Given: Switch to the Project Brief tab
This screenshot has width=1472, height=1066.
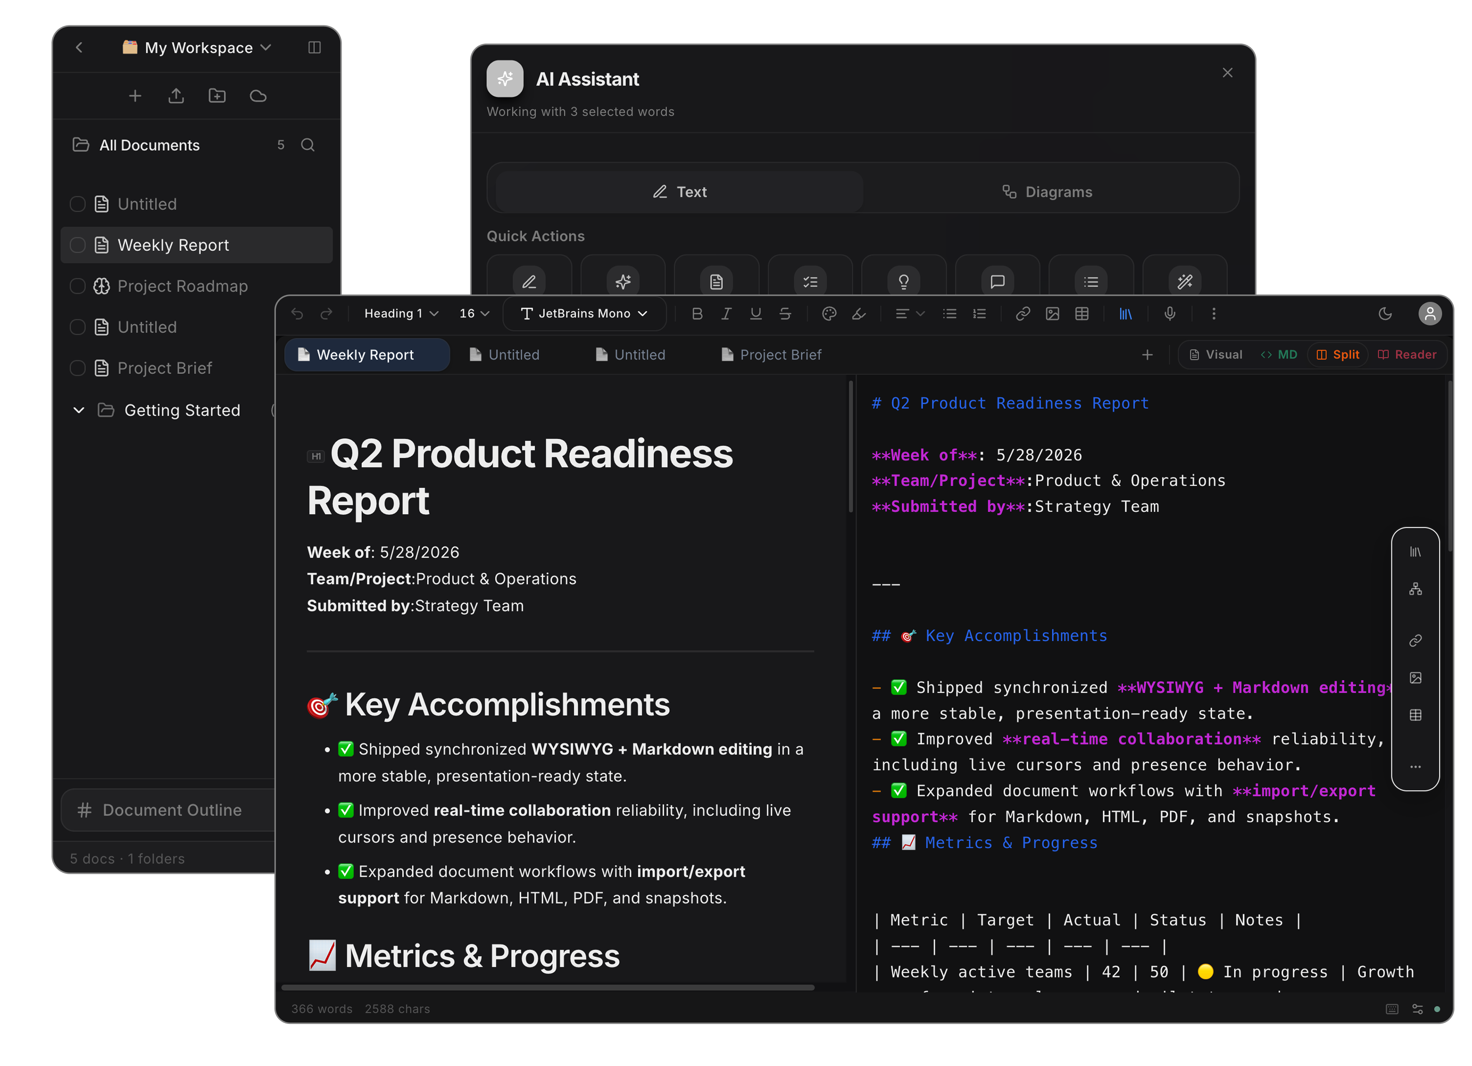Looking at the screenshot, I should [x=772, y=355].
